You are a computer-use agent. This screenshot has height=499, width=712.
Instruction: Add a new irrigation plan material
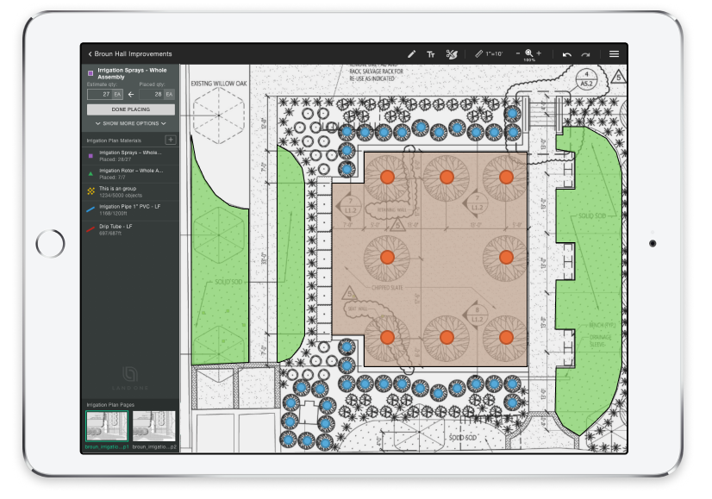click(x=171, y=140)
